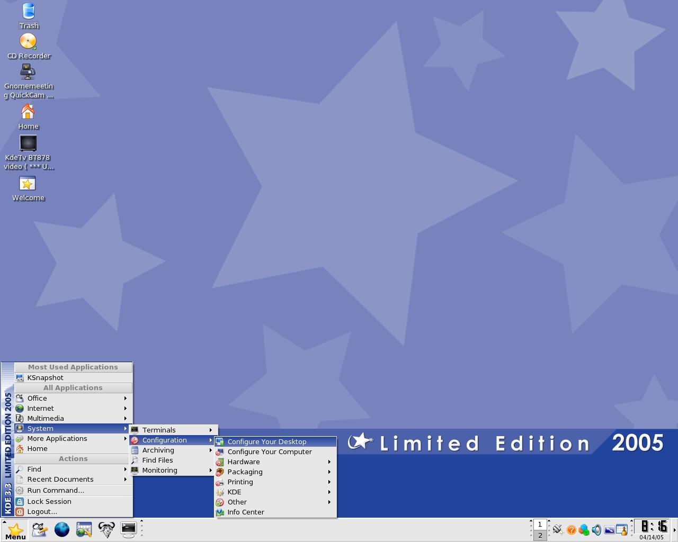Expand the Hardware configuration submenu
This screenshot has width=678, height=542.
(275, 462)
